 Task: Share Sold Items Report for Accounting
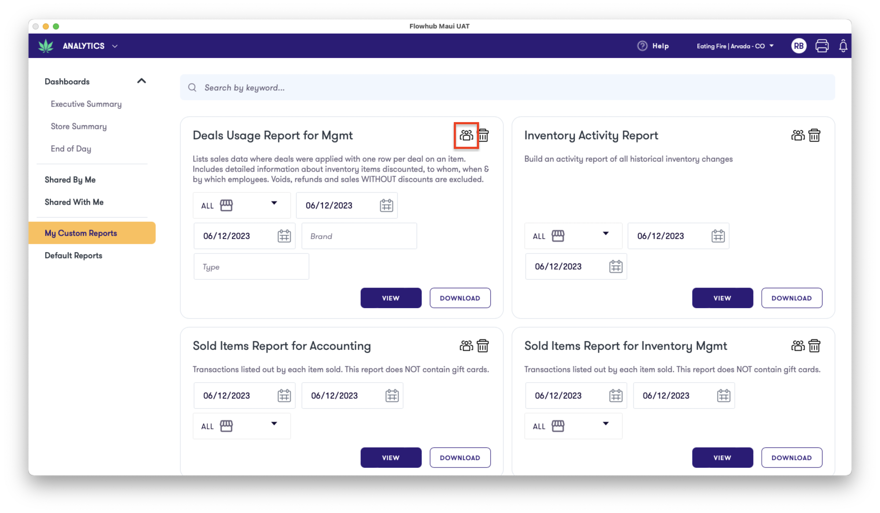[x=466, y=346]
